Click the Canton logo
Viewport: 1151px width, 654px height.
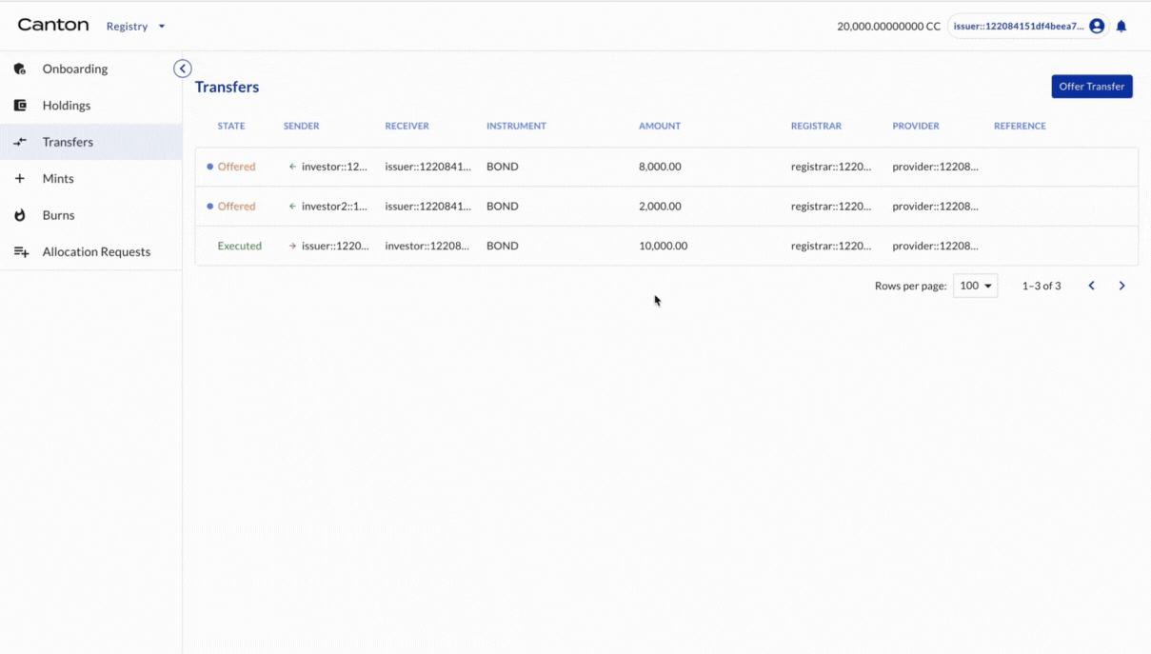(x=53, y=26)
